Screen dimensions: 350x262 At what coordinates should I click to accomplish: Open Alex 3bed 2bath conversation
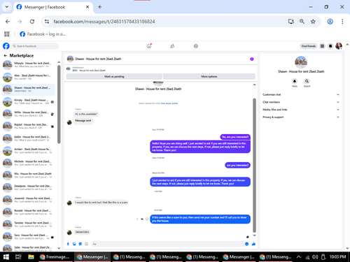point(29,77)
